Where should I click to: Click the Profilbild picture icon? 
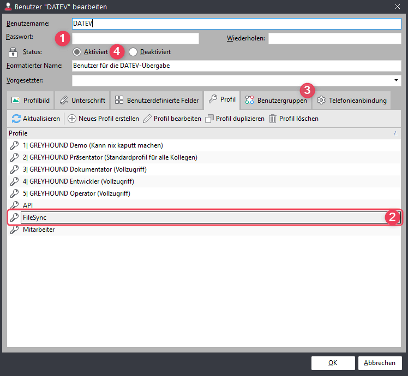point(16,100)
